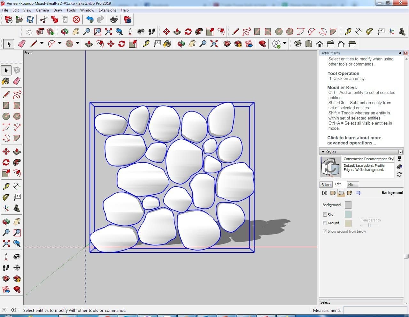Screen dimensions: 409x317
Task: Open the Extensions menu
Action: 107,10
